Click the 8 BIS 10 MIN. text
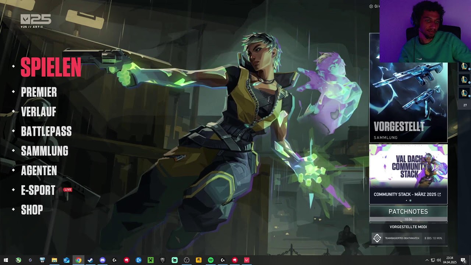Screen dimensions: 471x265 (x=433, y=238)
